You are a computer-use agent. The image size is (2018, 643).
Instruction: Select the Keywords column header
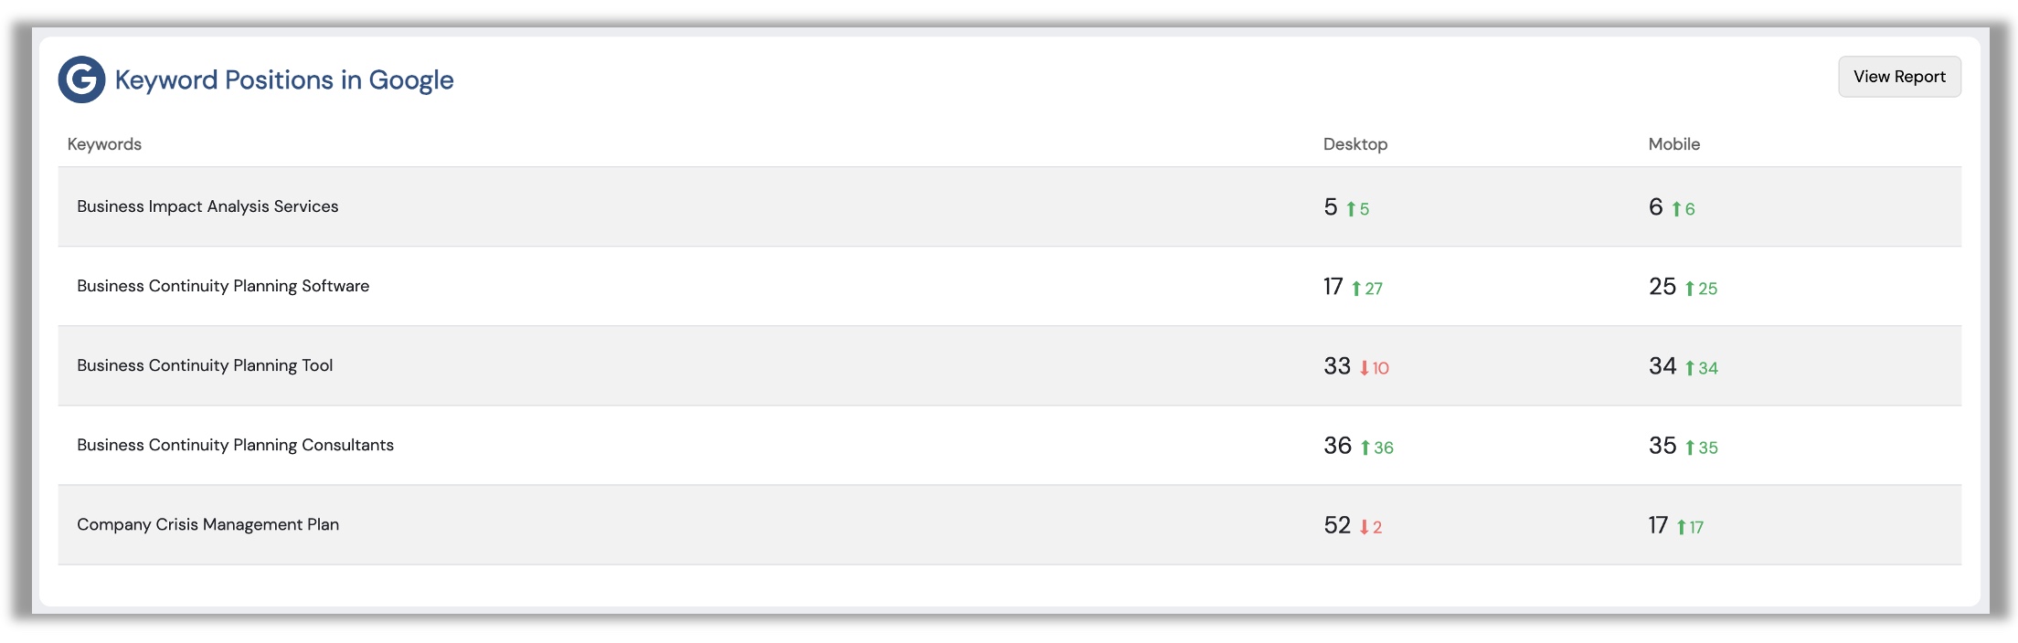coord(104,144)
